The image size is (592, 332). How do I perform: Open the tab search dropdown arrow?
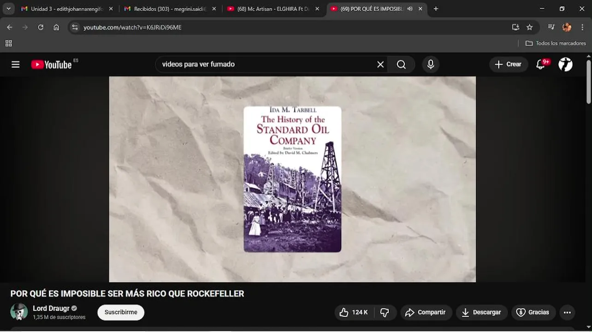8,9
